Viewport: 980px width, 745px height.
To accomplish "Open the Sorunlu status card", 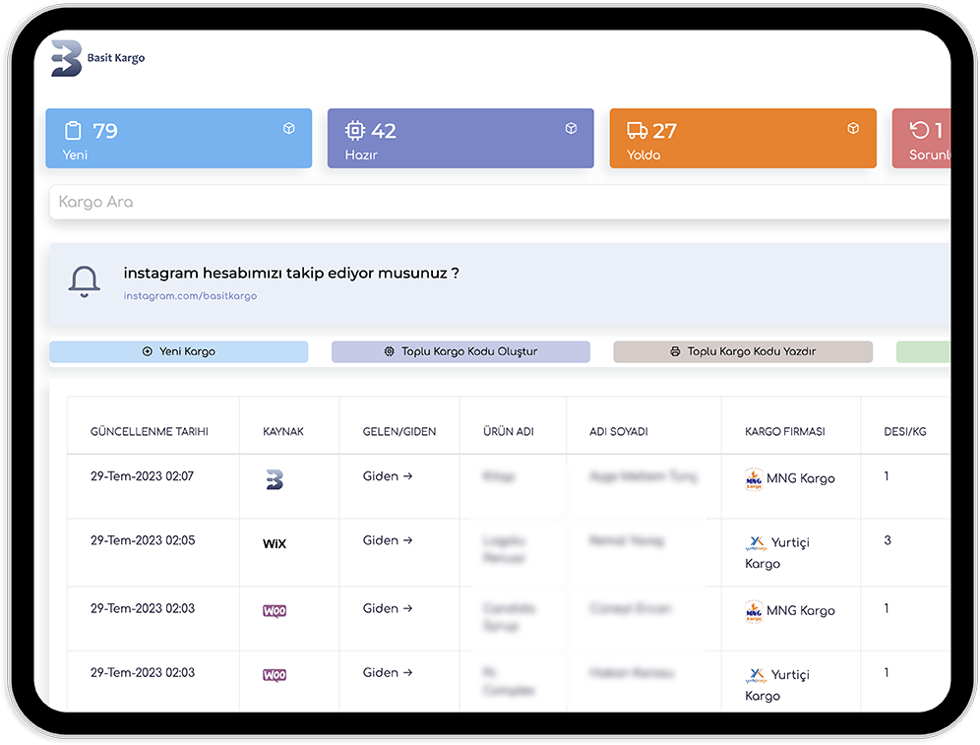I will (922, 139).
